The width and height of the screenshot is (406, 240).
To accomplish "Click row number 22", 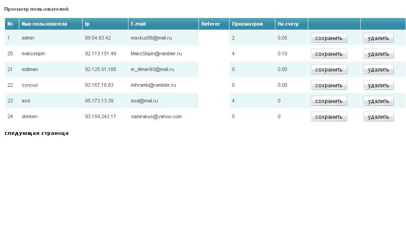I will 10,85.
